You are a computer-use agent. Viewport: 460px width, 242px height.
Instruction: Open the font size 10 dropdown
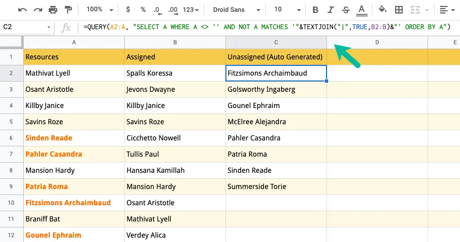288,10
